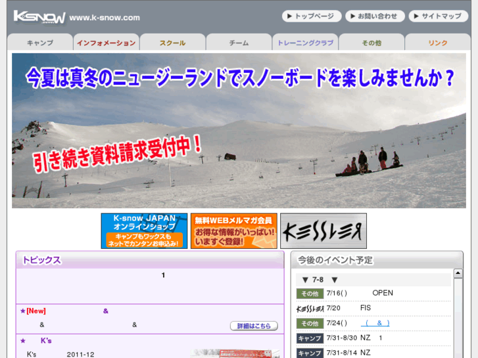Image resolution: width=478 pixels, height=358 pixels.
Task: Open the お問い合わせ contact button
Action: pos(375,16)
